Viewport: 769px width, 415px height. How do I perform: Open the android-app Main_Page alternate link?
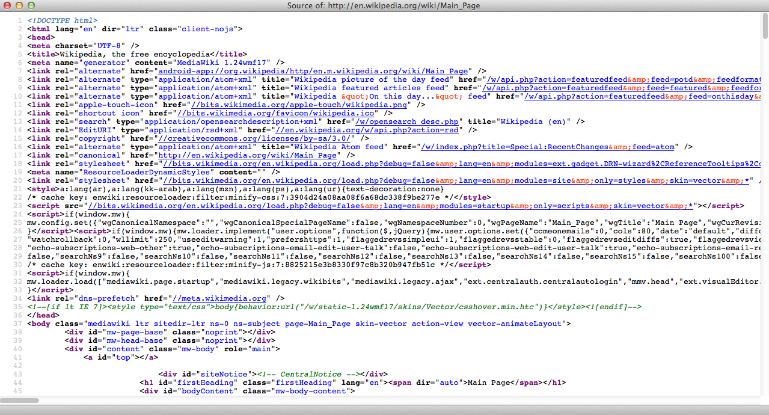(x=313, y=71)
